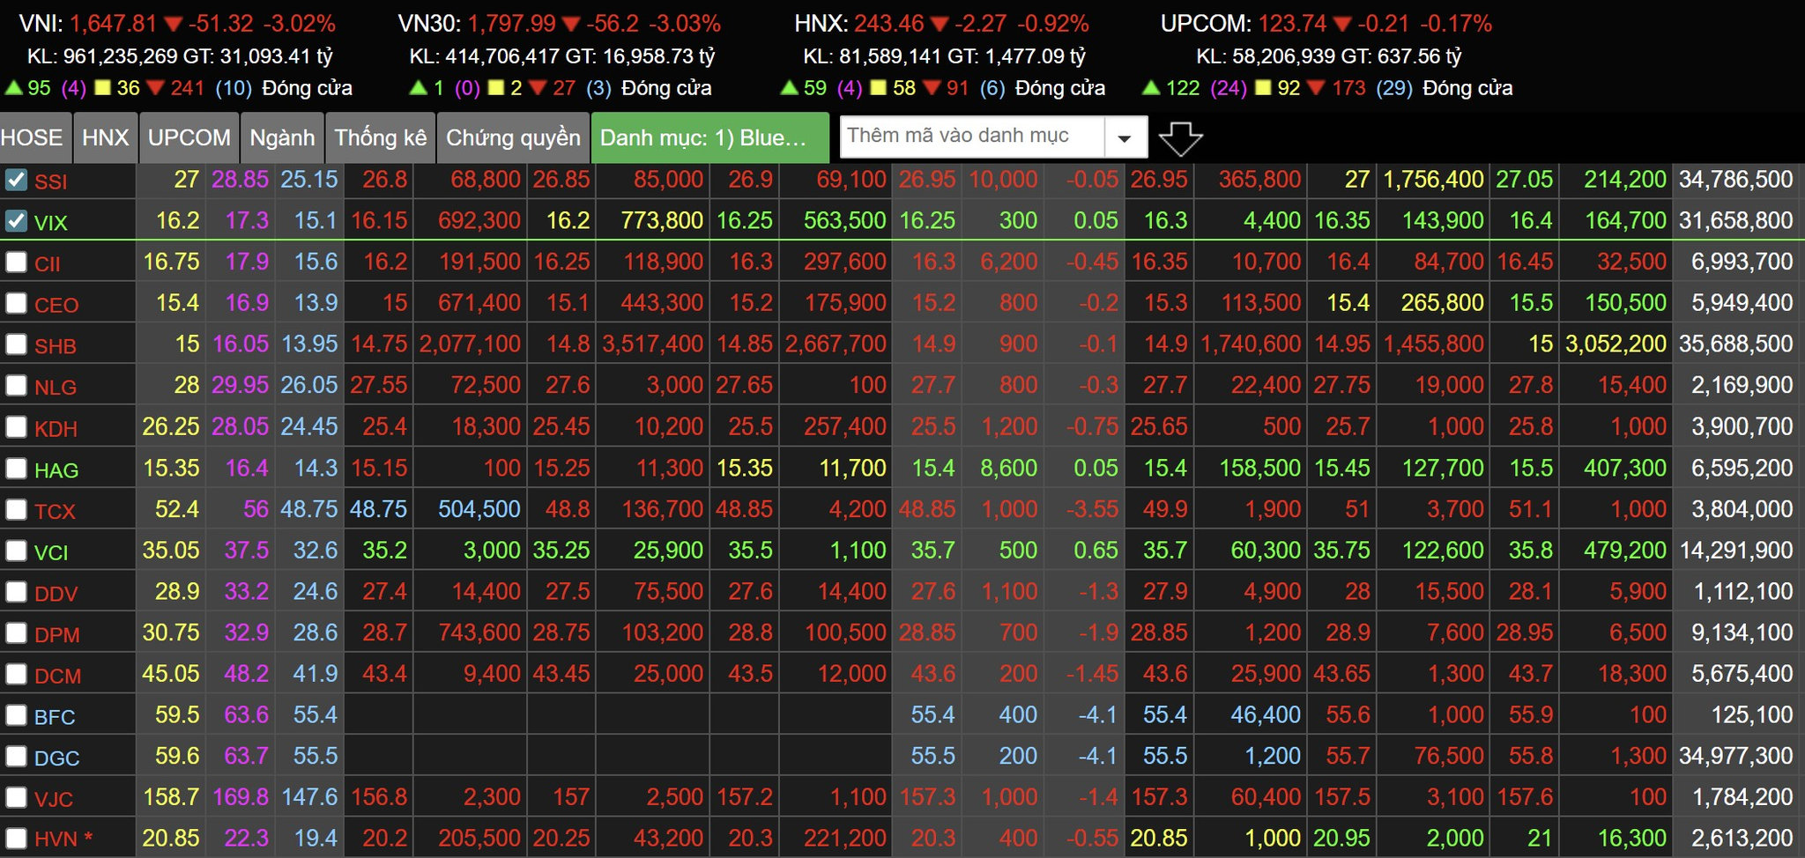Screen dimensions: 1805x858
Task: Select the HAG row checkbox
Action: point(16,469)
